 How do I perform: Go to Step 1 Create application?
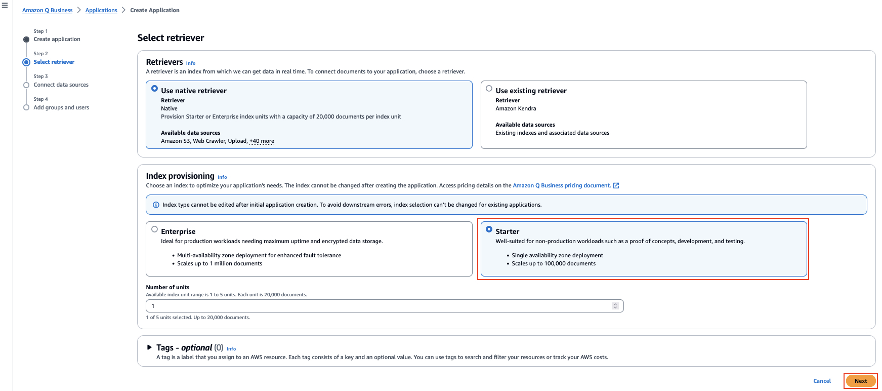point(57,39)
